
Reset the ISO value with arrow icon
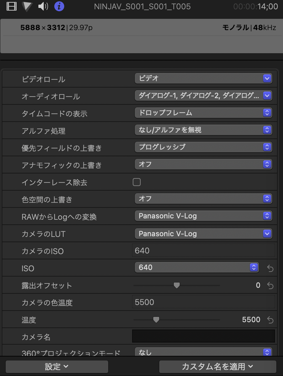[270, 268]
